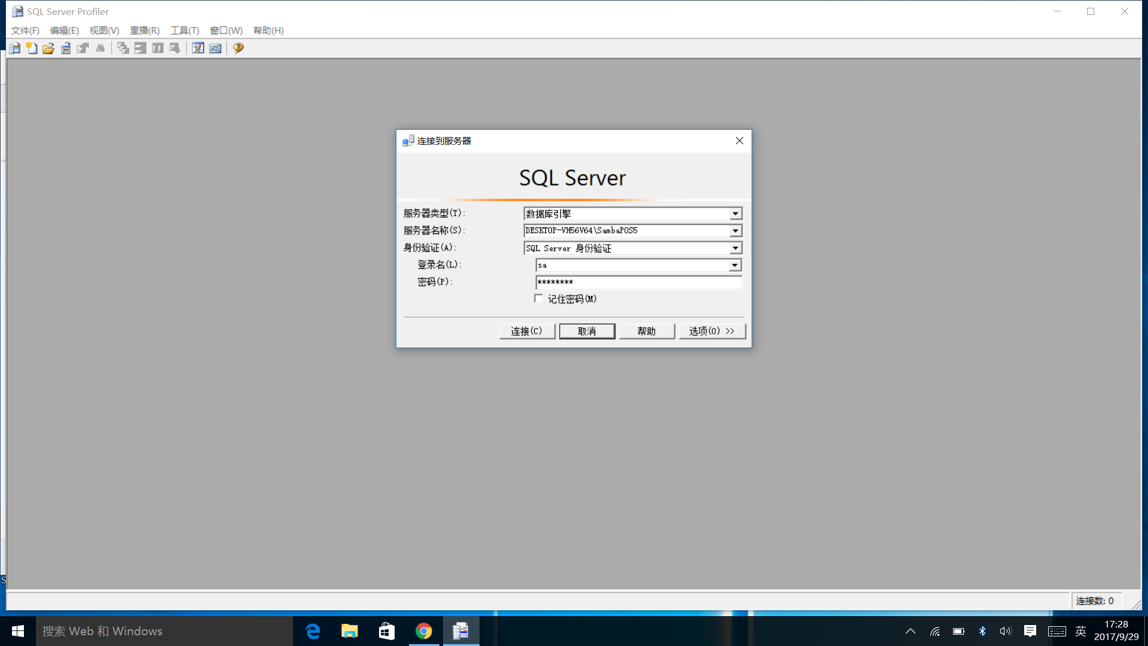This screenshot has height=646, width=1148.
Task: Open the touch keyboard tray icon
Action: coord(1057,631)
